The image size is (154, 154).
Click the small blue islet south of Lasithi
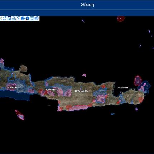point(112,114)
